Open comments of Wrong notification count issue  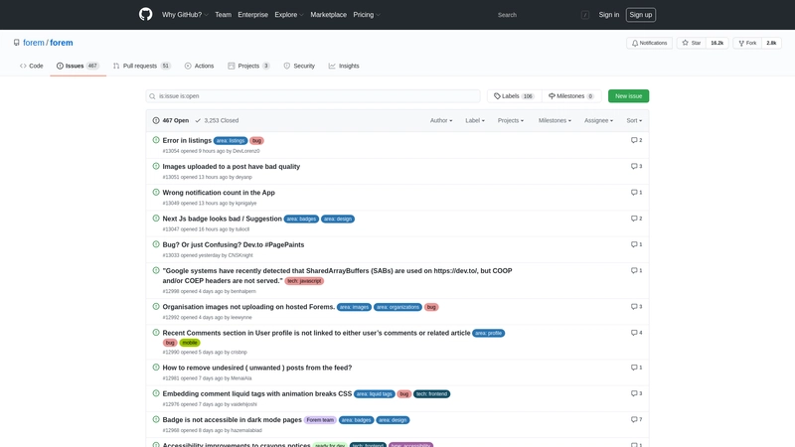[x=636, y=193]
